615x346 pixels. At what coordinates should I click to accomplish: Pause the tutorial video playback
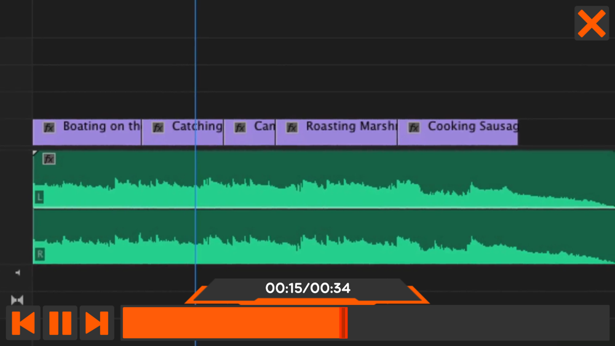(60, 323)
